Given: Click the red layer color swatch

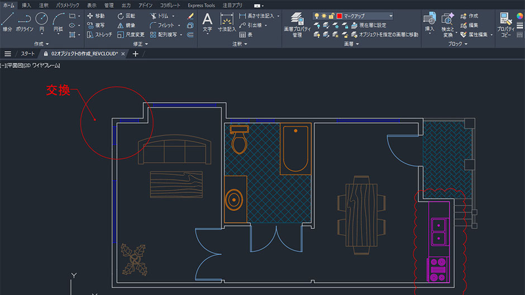Looking at the screenshot, I should pos(339,16).
